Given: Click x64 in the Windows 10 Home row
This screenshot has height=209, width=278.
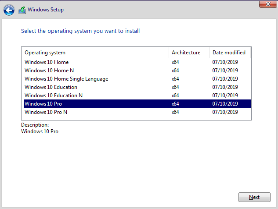Looking at the screenshot, I should pos(175,62).
